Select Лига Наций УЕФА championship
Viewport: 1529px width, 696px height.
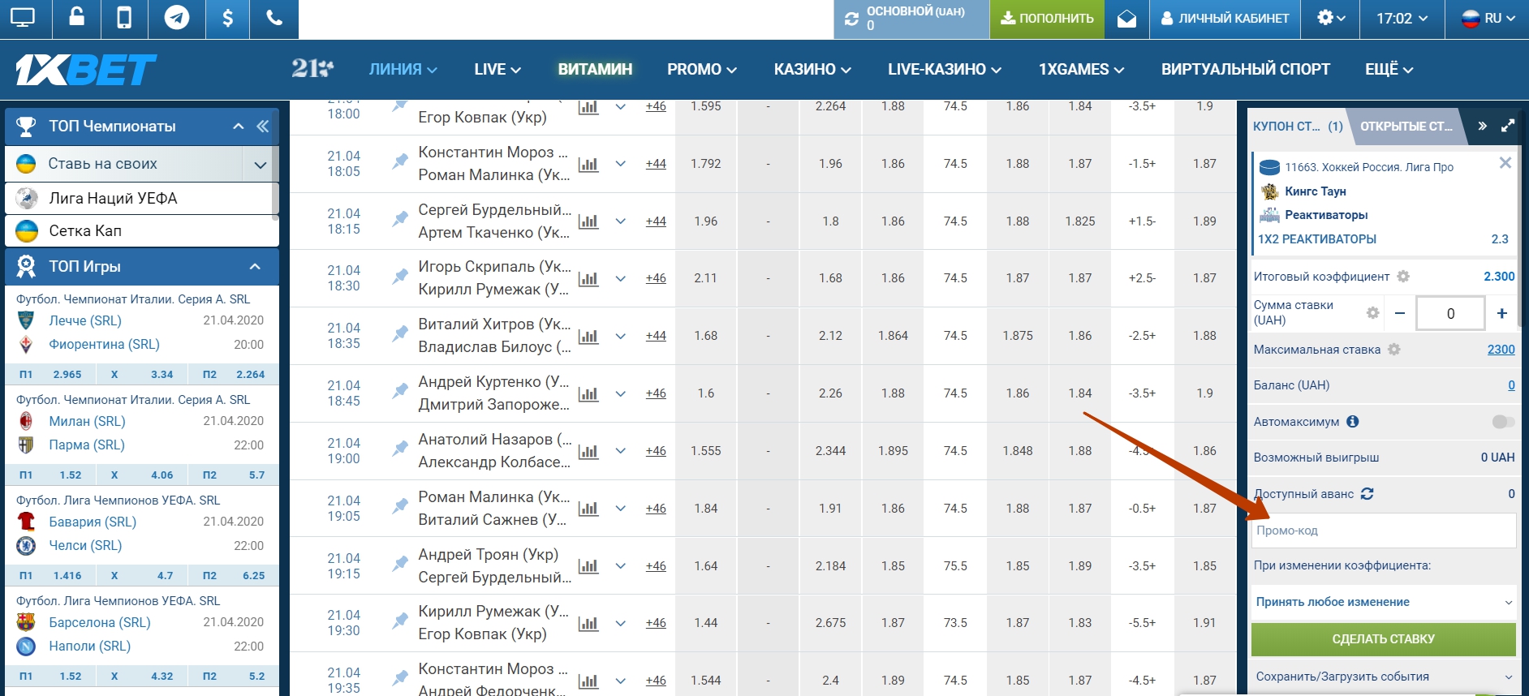[142, 199]
